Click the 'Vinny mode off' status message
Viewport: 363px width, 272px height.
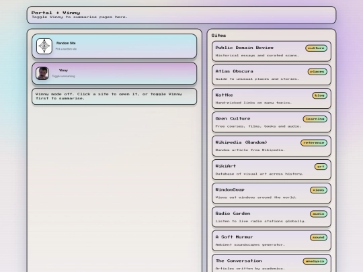(x=114, y=96)
